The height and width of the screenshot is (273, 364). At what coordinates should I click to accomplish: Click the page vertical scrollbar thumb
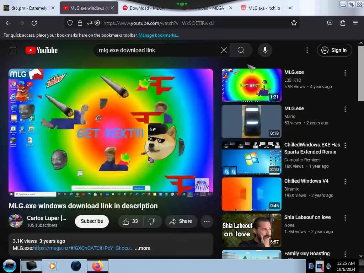click(360, 73)
